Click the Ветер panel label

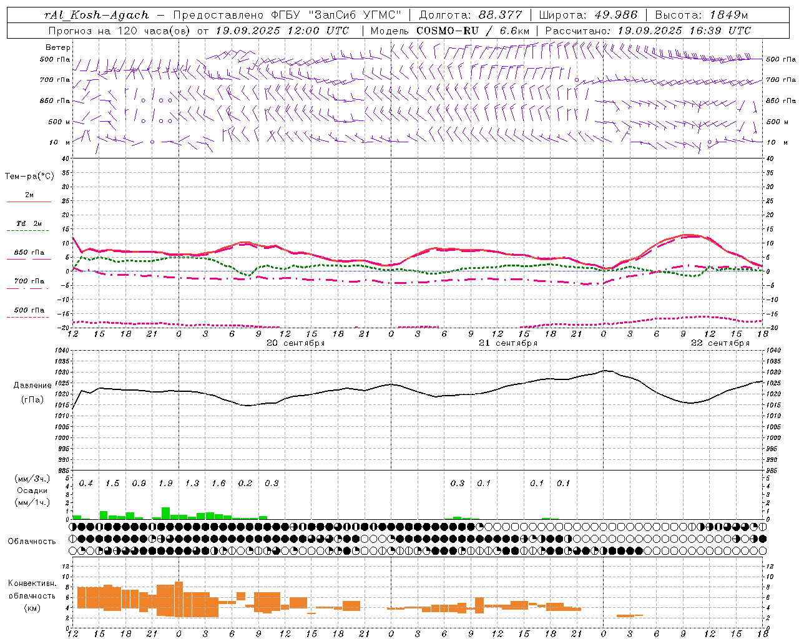(x=57, y=47)
